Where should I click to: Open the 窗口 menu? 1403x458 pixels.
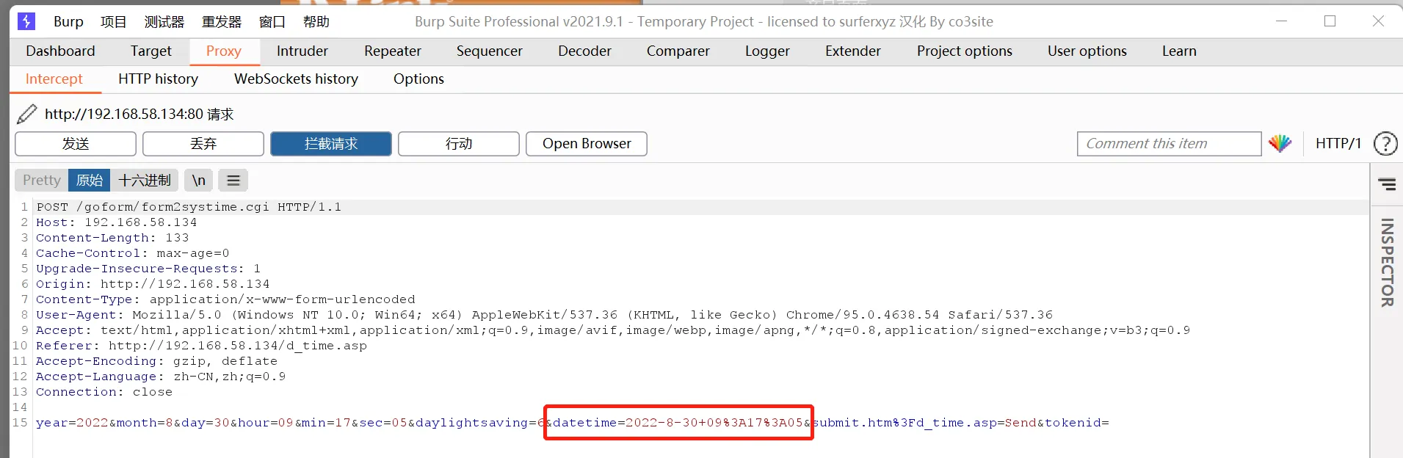[x=272, y=22]
